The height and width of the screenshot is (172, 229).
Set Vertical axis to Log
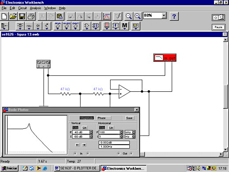tap(76, 127)
